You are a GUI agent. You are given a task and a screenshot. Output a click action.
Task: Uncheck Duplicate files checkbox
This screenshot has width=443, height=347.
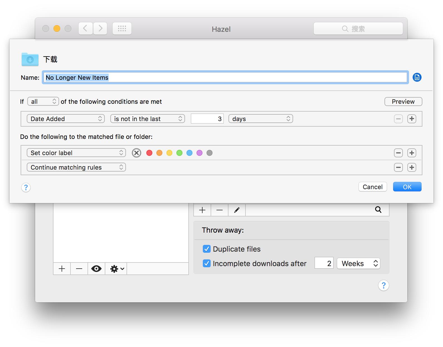tap(206, 249)
